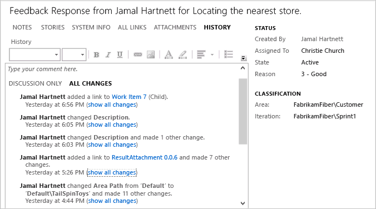Click the history vertical scrollbar thumb
This screenshot has width=376, height=209.
click(x=243, y=112)
